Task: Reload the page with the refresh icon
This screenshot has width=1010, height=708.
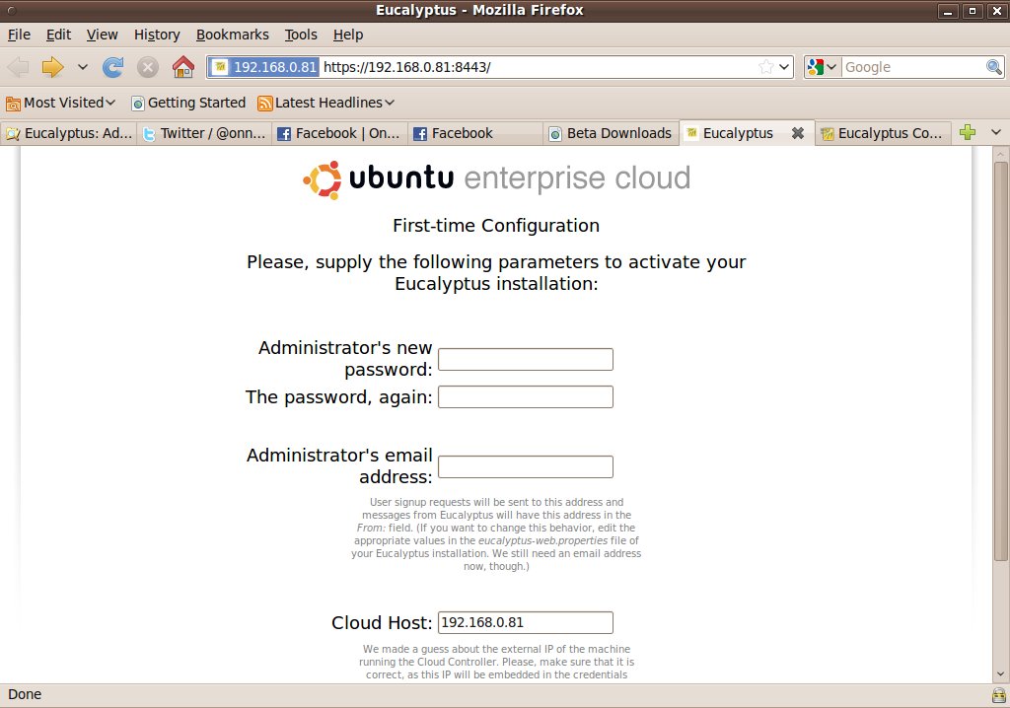Action: pos(112,67)
